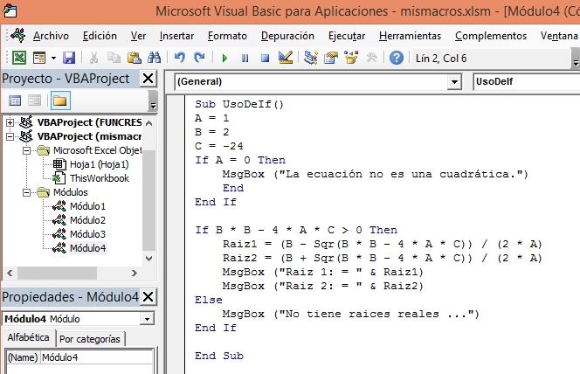Select Módulo4 in the project tree
Screen dimensions: 580x374
(x=87, y=248)
